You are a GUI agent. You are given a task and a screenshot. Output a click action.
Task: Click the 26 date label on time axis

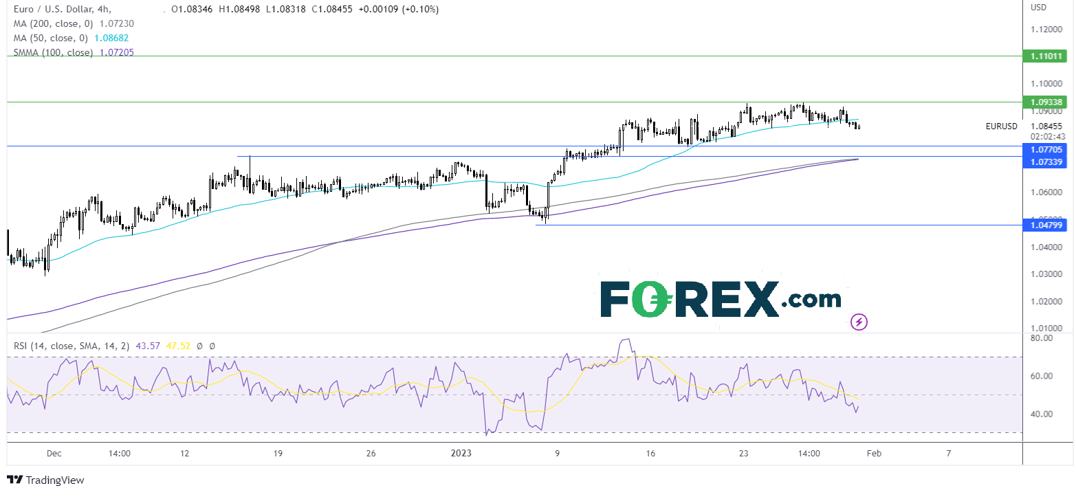(x=371, y=454)
